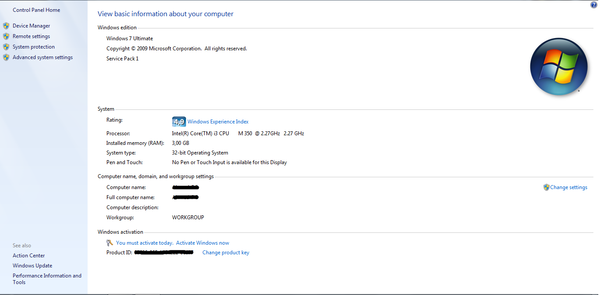Open the Remote settings link
The image size is (600, 295).
coord(32,36)
